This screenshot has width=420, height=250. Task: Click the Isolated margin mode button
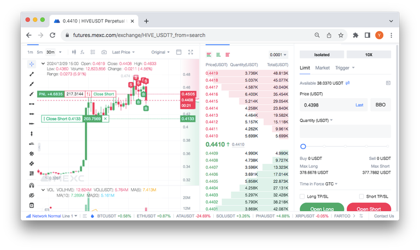(x=322, y=55)
